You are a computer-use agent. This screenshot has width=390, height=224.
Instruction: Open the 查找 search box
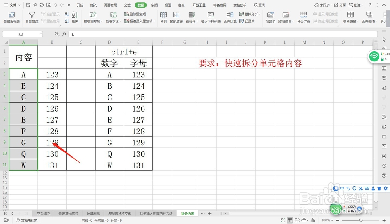click(x=259, y=5)
